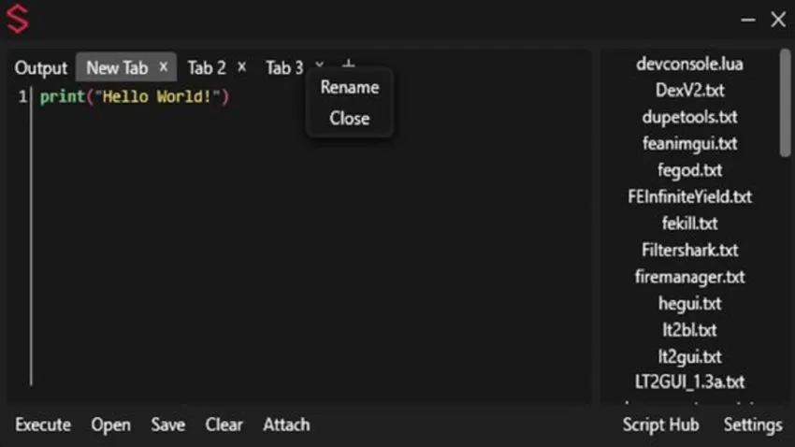Switch to Tab 2
Image resolution: width=795 pixels, height=447 pixels.
pos(207,68)
